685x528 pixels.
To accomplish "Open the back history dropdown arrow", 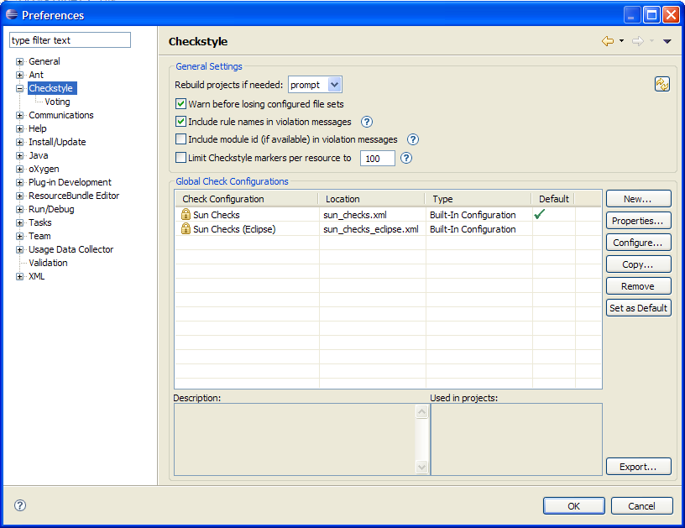I will click(x=621, y=41).
